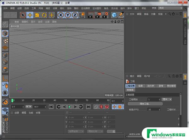Image resolution: width=189 pixels, height=140 pixels.
Task: Open the 创建 menu in main menu bar
Action: (x=20, y=8)
